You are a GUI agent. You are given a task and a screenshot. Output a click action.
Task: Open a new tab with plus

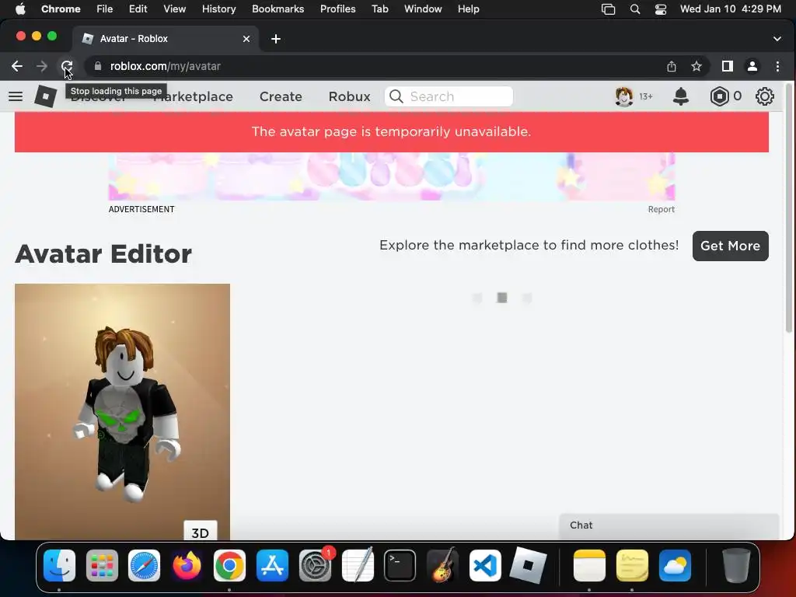[x=276, y=39]
